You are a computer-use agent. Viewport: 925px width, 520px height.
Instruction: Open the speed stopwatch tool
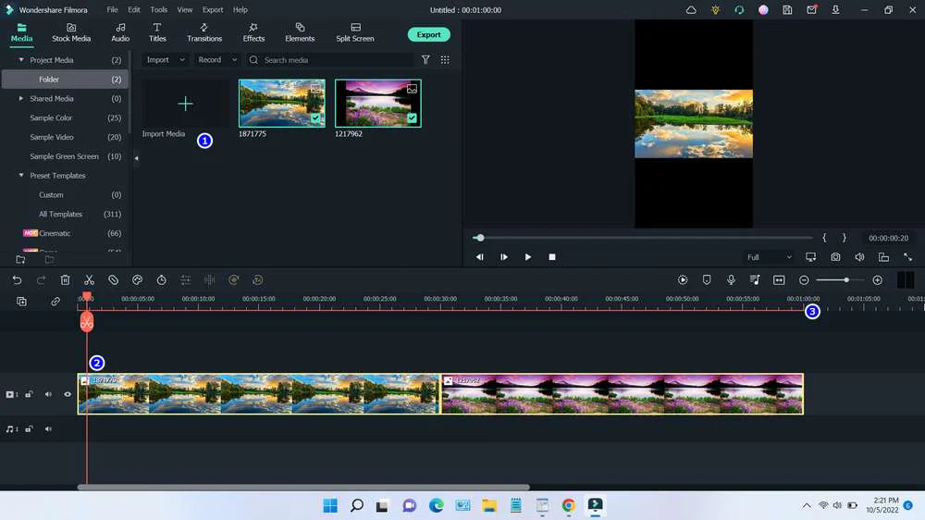click(162, 280)
